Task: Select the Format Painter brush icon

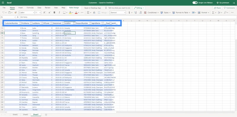Action: [15, 12]
